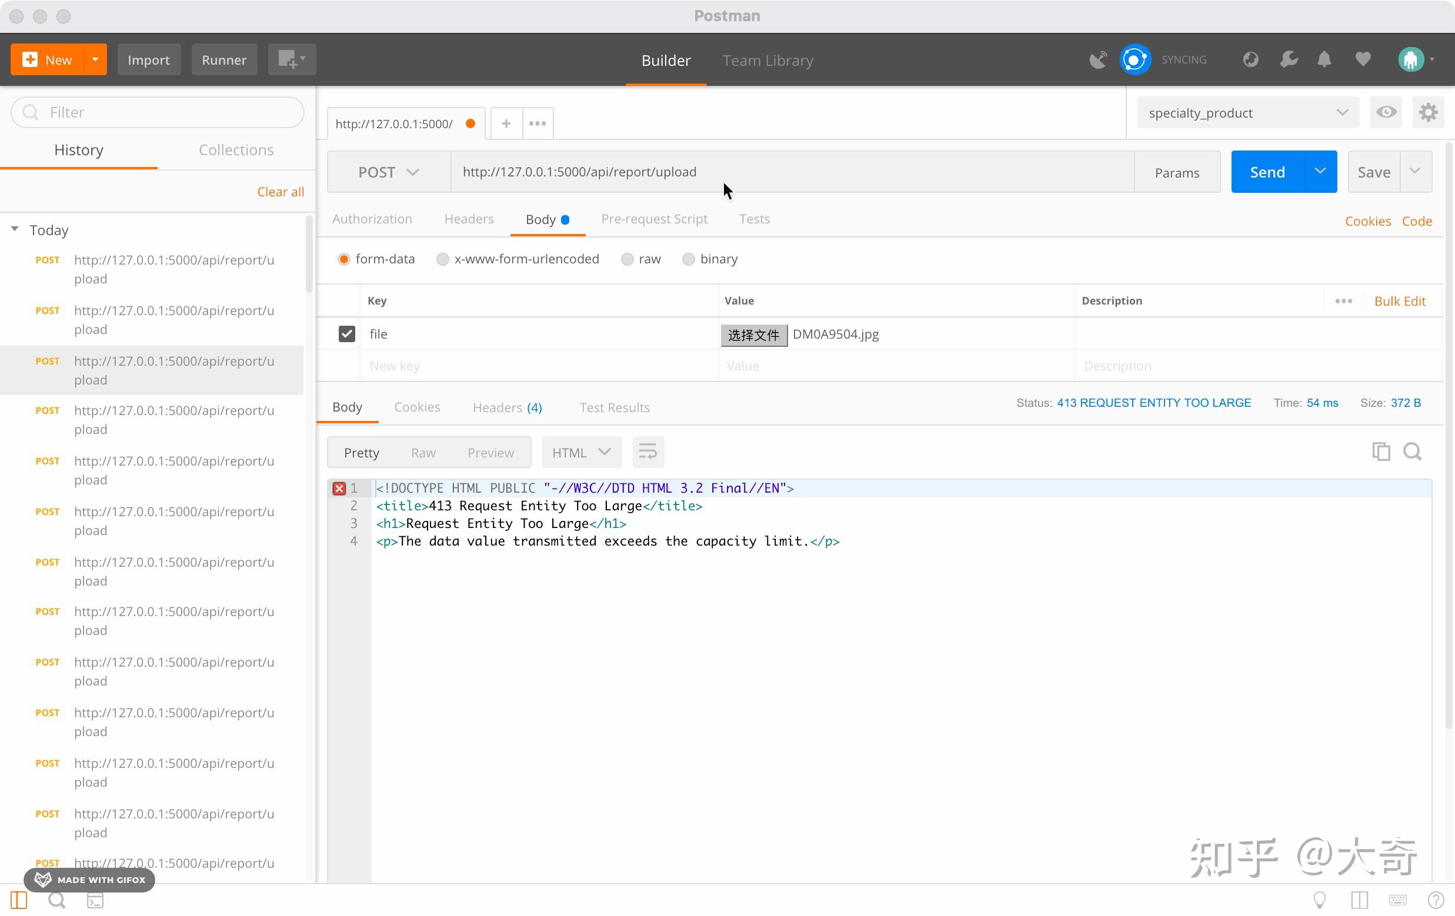Search the response with magnifier icon
Screen dimensions: 1455x916
pyautogui.click(x=1412, y=452)
